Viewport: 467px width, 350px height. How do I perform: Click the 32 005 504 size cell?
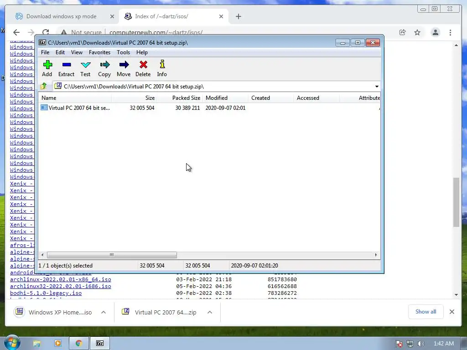tap(142, 108)
